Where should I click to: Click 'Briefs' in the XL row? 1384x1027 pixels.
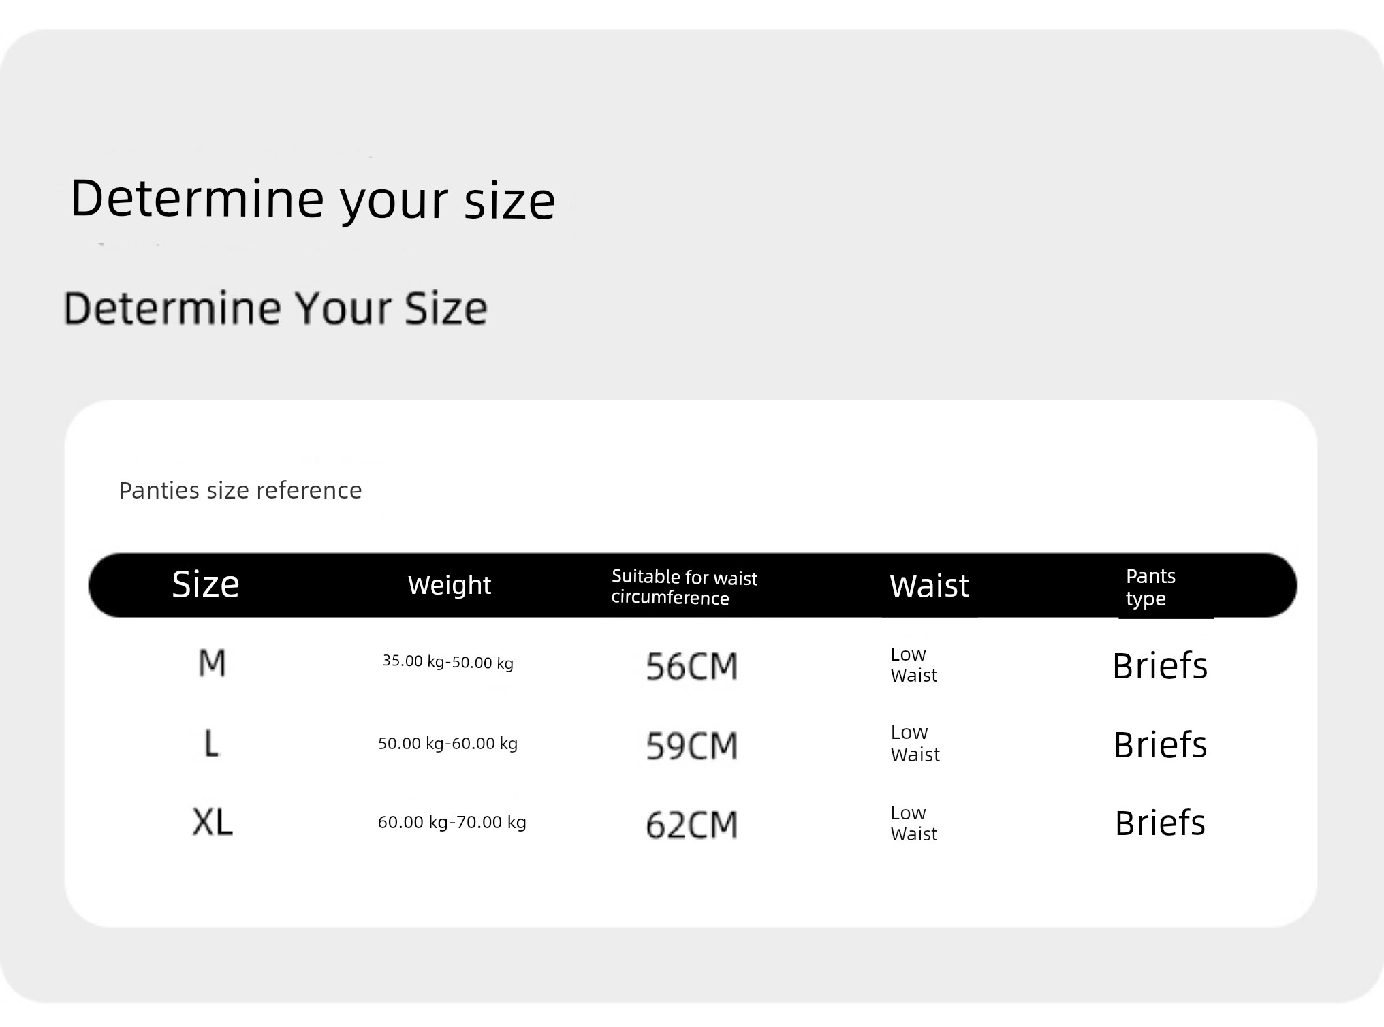(x=1160, y=823)
